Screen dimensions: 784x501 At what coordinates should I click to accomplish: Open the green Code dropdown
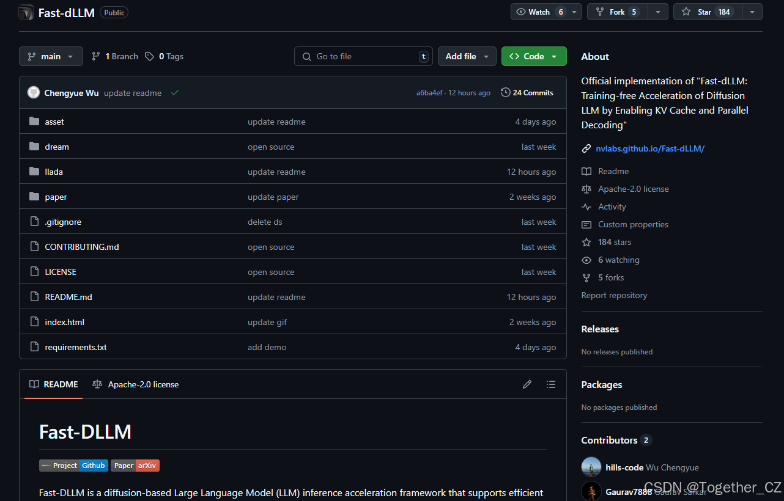[534, 56]
